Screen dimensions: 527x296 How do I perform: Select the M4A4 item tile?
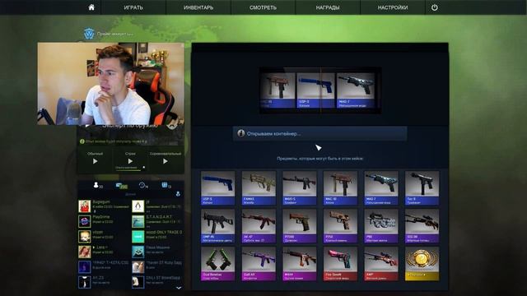click(x=300, y=264)
